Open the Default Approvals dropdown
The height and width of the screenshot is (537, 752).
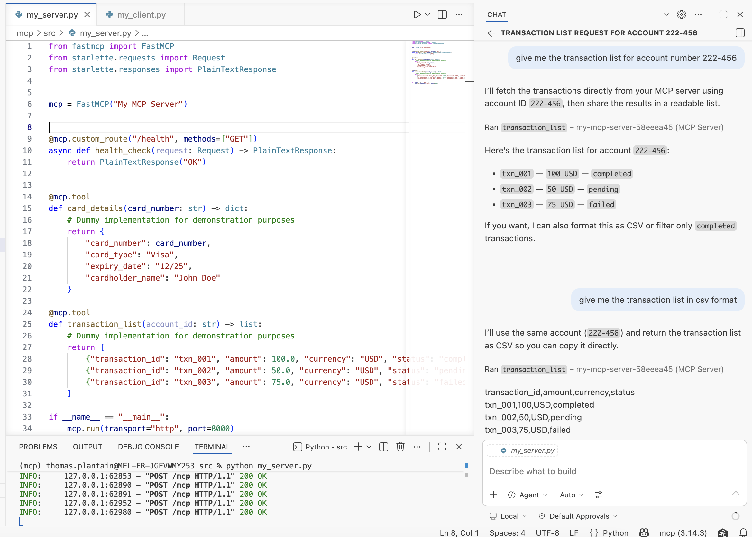point(578,516)
